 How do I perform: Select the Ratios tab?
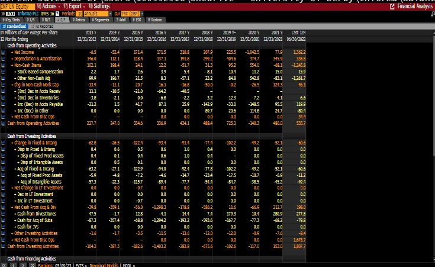(x=79, y=20)
